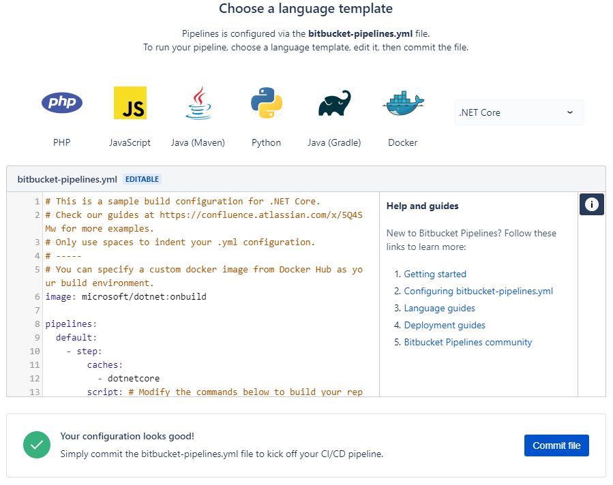Screen dimensions: 613x485
Task: Place cursor on the pipelines: code line
Action: pyautogui.click(x=72, y=324)
